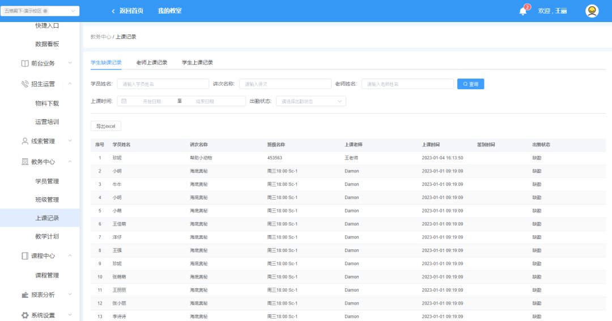Click the 招生运营 phone icon
This screenshot has height=321, width=612.
point(25,84)
